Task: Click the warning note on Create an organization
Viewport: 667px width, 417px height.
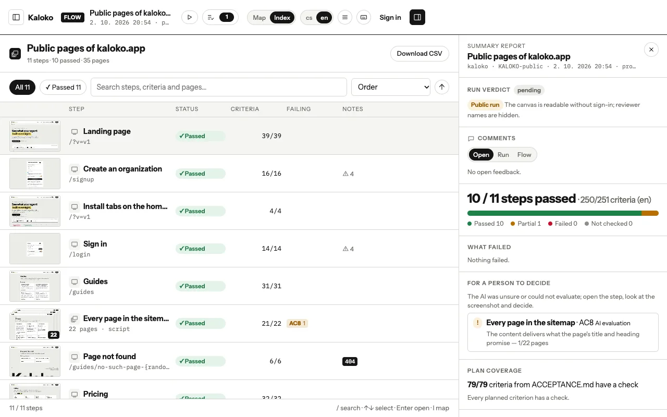Action: point(348,174)
